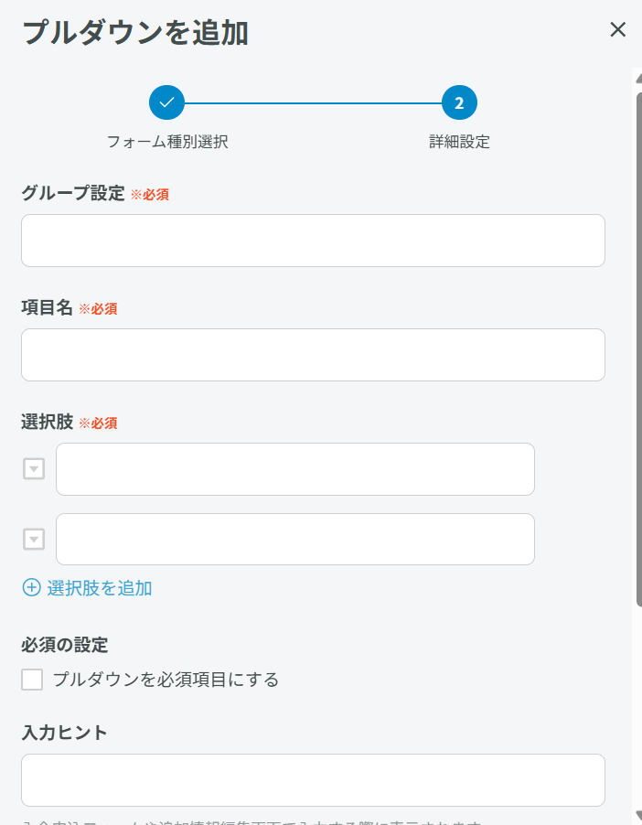This screenshot has width=642, height=825.
Task: Click the グループ設定 field label
Action: pos(72,194)
